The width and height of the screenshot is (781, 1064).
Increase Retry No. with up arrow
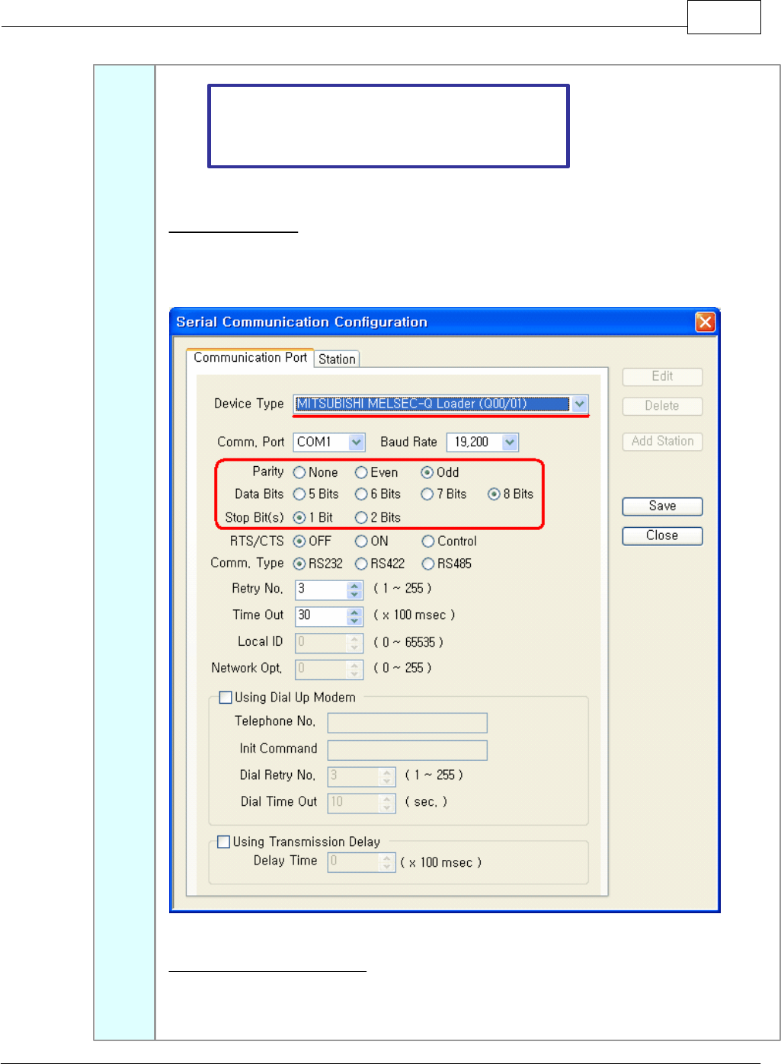click(x=354, y=586)
